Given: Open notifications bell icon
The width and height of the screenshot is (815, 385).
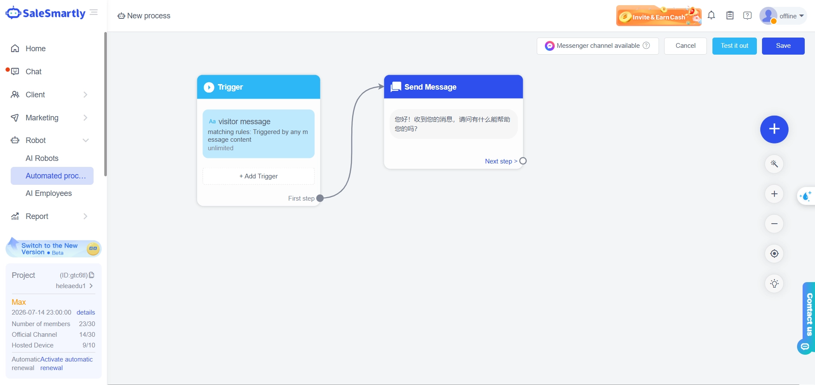Looking at the screenshot, I should [711, 15].
